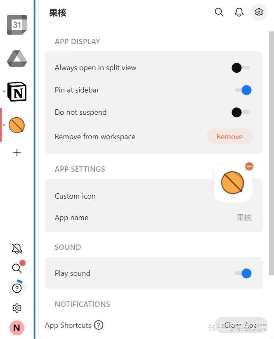274x339 pixels.
Task: Open workspace settings gear at sidebar bottom
Action: 17,308
